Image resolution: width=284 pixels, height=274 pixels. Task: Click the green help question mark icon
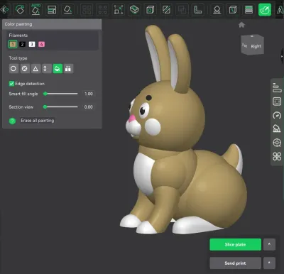click(12, 121)
